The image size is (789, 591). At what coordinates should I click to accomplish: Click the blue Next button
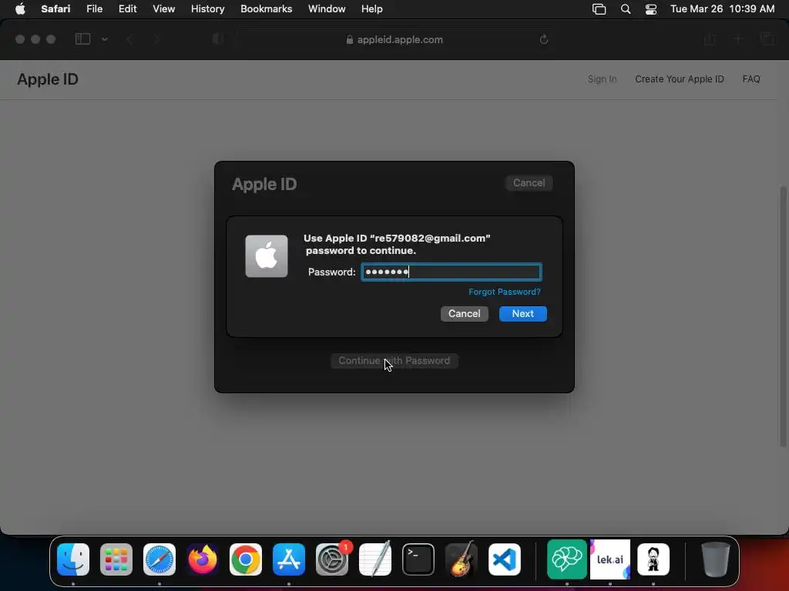tap(523, 314)
